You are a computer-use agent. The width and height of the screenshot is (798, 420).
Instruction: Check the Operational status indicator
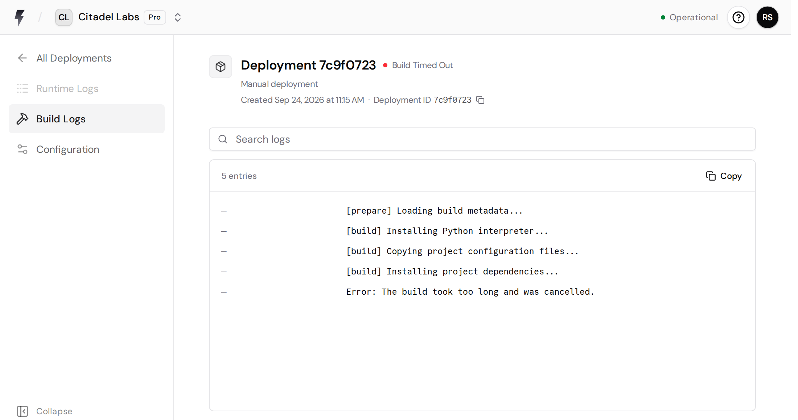689,17
